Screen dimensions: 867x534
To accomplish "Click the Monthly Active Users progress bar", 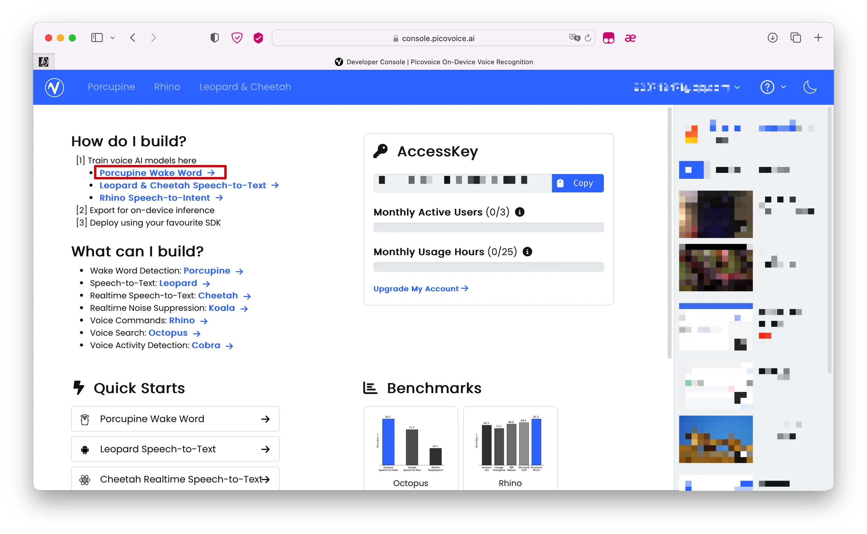I will click(x=488, y=227).
